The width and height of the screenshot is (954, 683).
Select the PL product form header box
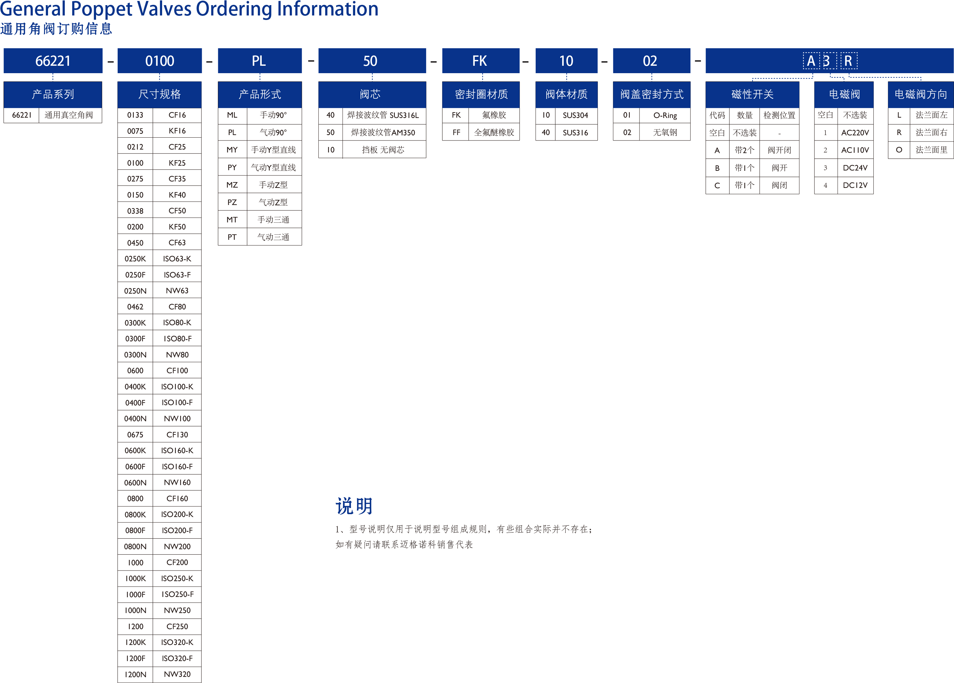[x=259, y=61]
